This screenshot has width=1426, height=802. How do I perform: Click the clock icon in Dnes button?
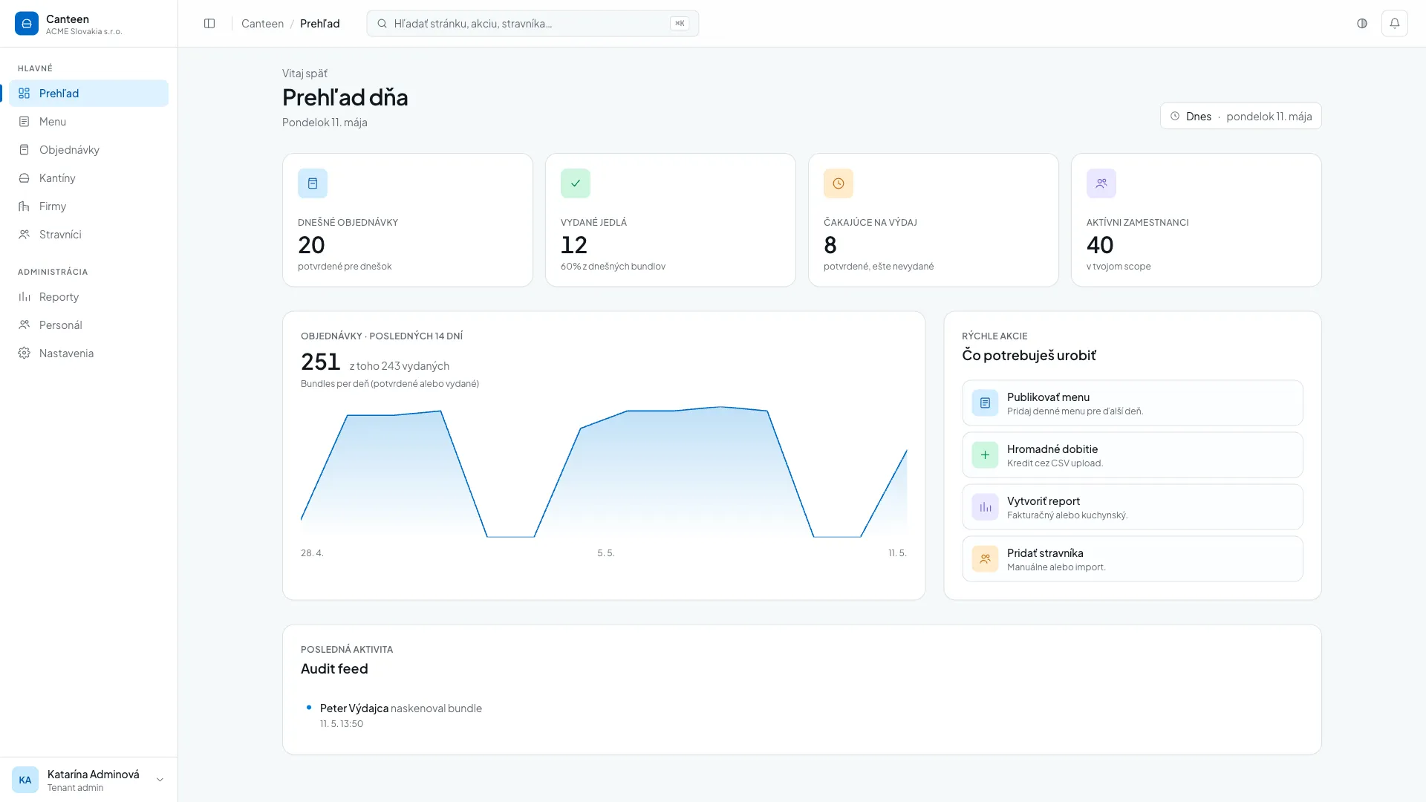click(x=1175, y=117)
